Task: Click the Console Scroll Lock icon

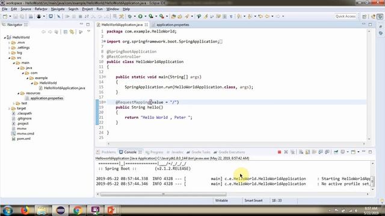Action: coord(307,152)
